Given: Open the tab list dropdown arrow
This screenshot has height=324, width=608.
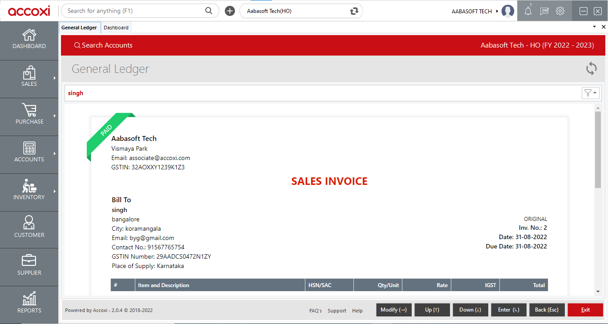Looking at the screenshot, I should click(595, 27).
